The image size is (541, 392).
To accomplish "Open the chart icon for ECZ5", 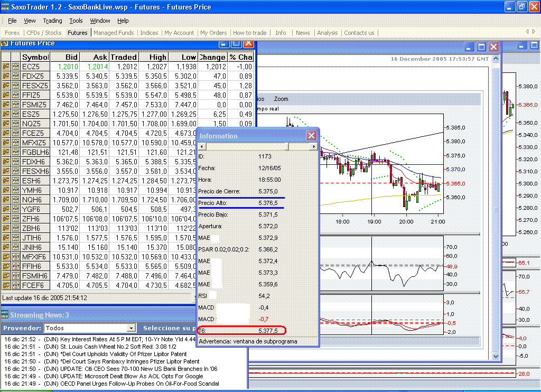I will pos(6,67).
